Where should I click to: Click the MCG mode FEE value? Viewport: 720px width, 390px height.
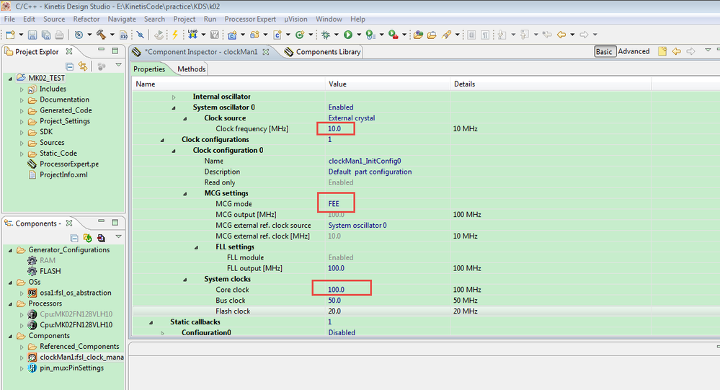tap(334, 204)
